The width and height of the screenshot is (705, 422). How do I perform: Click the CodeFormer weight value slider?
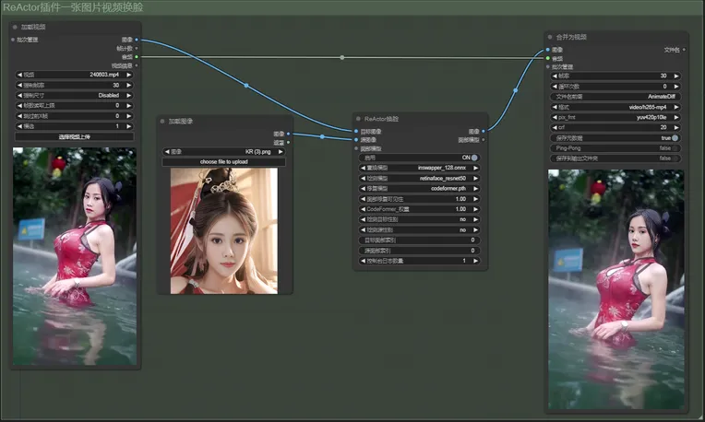[421, 208]
